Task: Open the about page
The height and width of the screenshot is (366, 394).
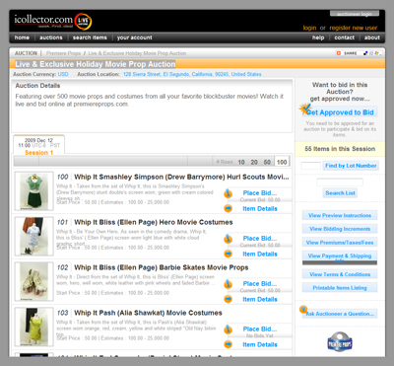Action: click(372, 37)
